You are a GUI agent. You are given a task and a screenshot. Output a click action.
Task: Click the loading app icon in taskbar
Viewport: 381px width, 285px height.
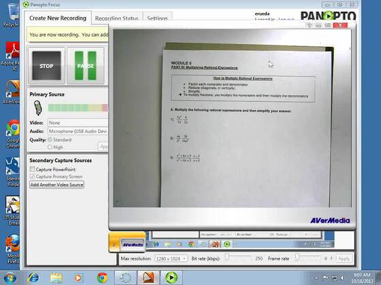(x=125, y=278)
